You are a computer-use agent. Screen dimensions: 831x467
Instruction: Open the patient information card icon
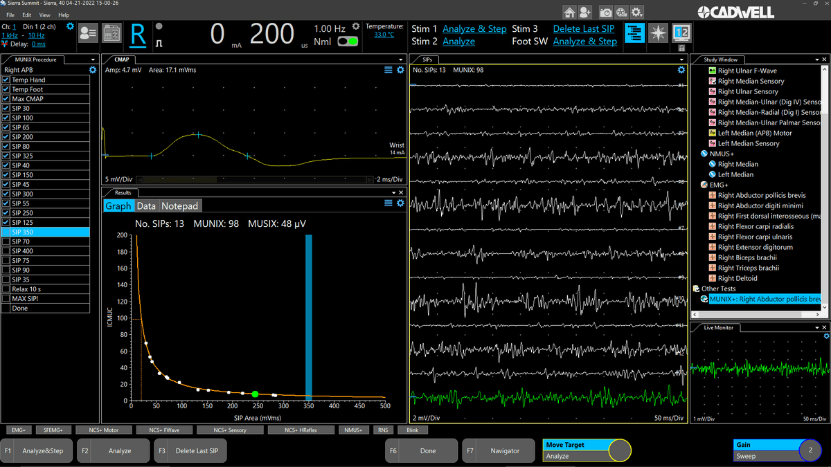[88, 33]
